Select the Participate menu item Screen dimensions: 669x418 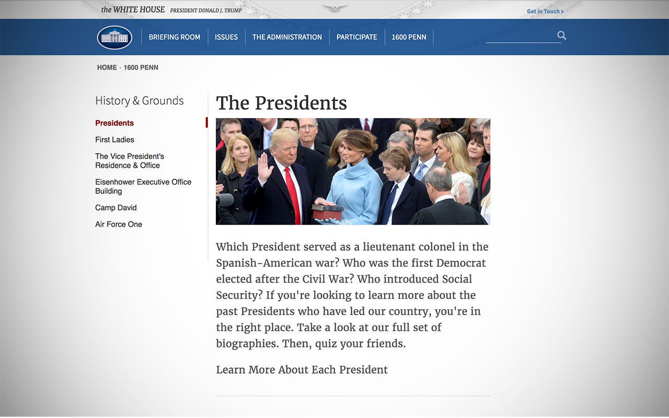point(356,37)
